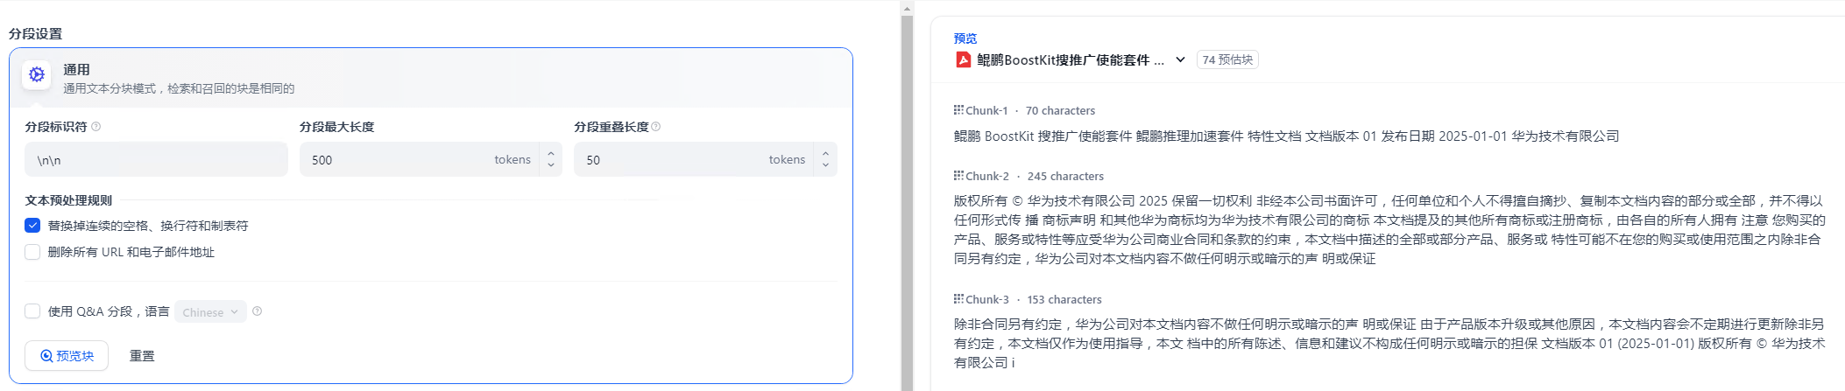Click the 重置 button
Image resolution: width=1845 pixels, height=391 pixels.
142,356
